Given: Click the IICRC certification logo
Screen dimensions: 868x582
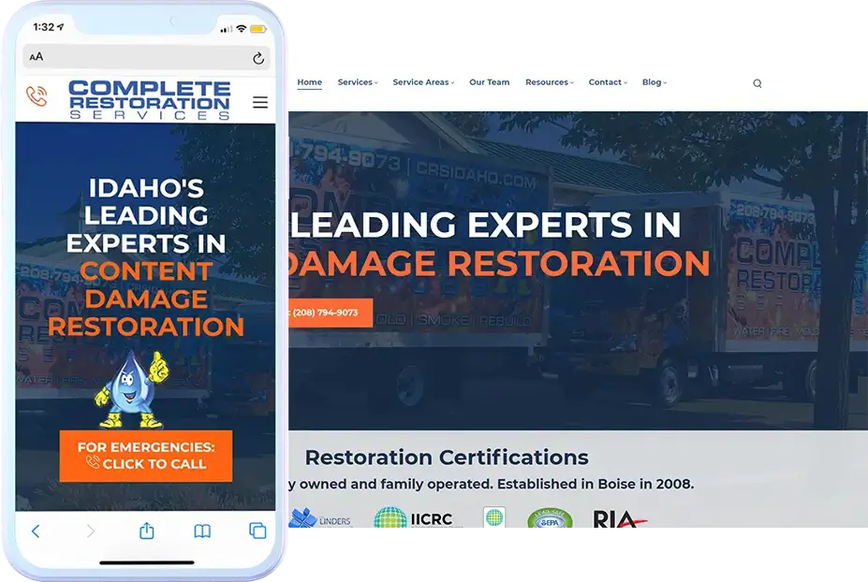Looking at the screenshot, I should point(416,519).
